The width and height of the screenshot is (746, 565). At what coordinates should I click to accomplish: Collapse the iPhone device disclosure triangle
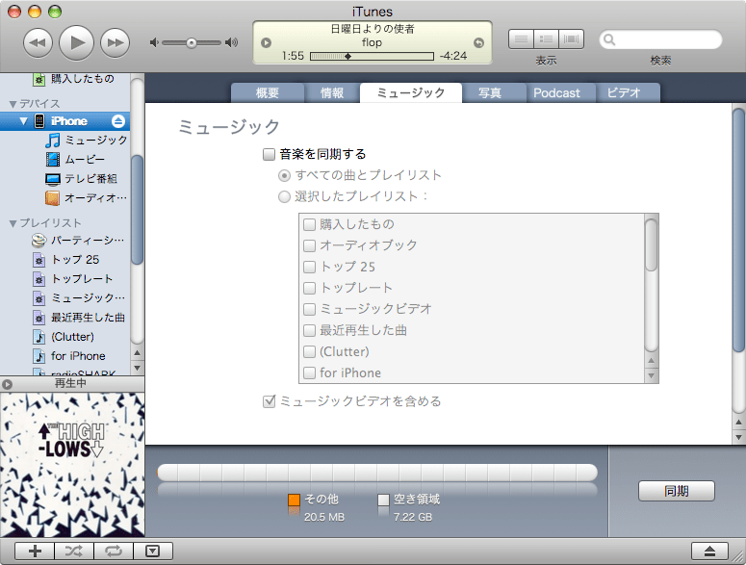[23, 121]
